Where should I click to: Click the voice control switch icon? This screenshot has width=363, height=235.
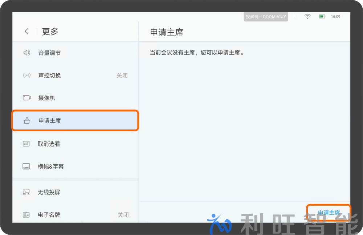point(26,75)
